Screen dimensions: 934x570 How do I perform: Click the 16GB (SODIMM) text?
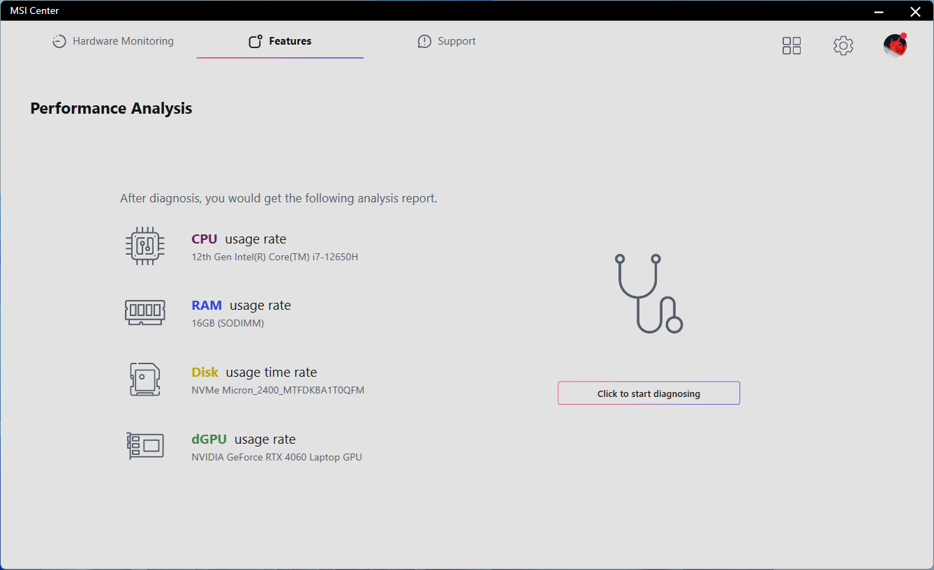[228, 323]
